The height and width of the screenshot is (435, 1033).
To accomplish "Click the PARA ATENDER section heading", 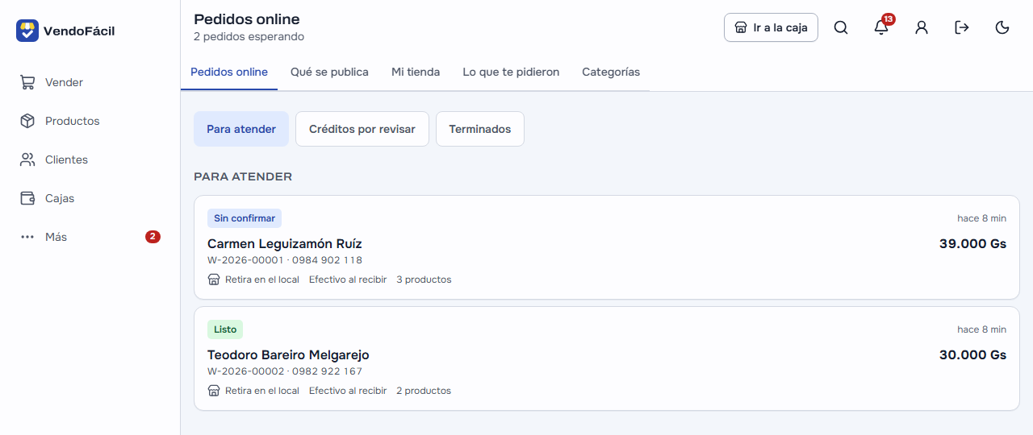I will click(243, 176).
